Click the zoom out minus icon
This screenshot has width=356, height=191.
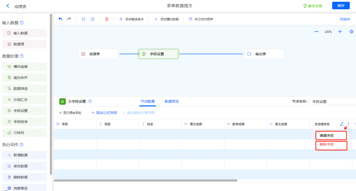tap(316, 32)
